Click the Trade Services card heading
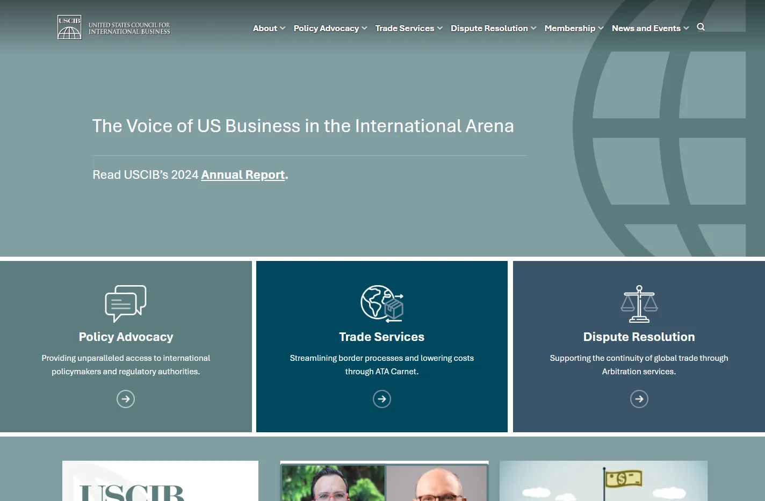 [x=382, y=337]
